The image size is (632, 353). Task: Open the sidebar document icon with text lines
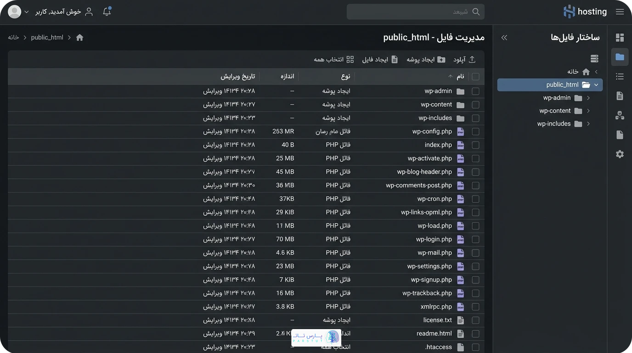coord(620,96)
